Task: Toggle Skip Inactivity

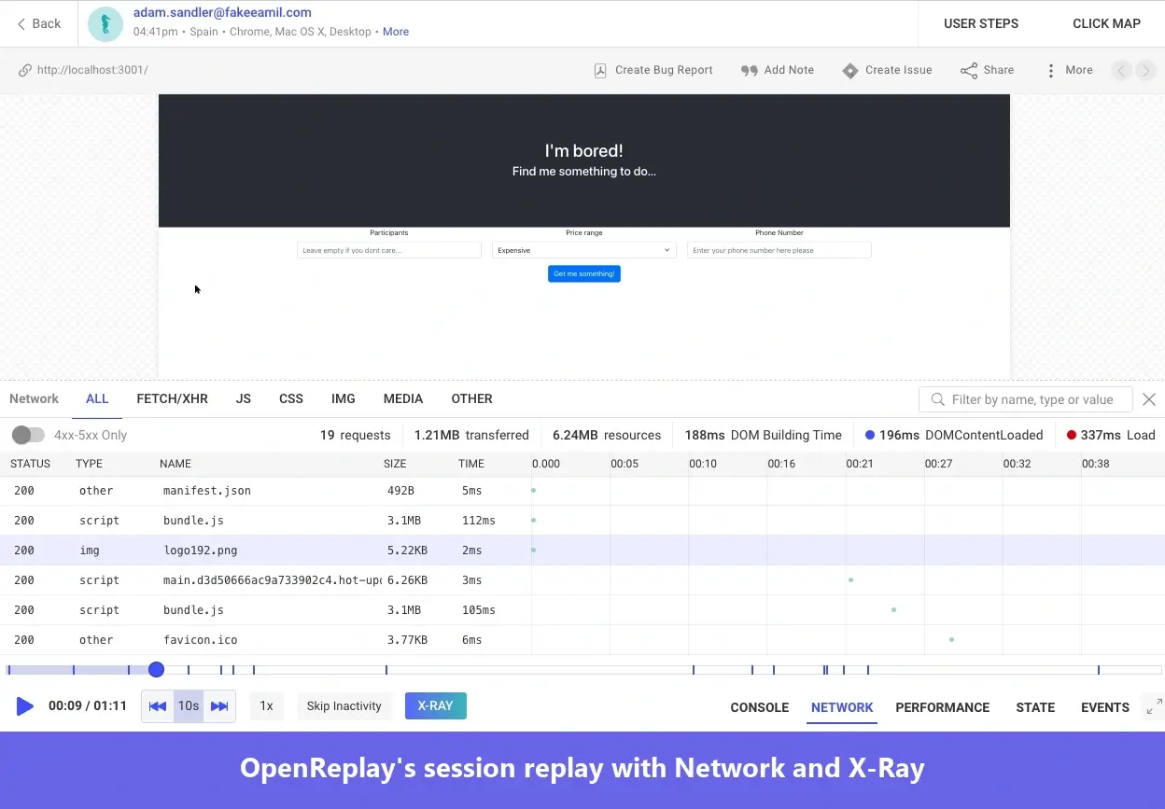Action: pyautogui.click(x=344, y=706)
